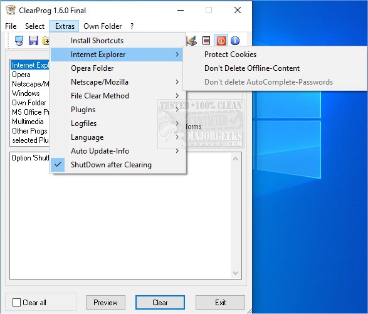
Task: Close the Extras menu via its header
Action: pos(65,26)
